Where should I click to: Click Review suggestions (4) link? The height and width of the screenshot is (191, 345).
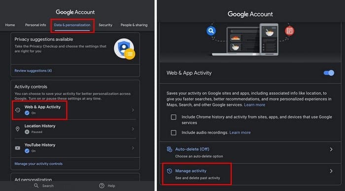(x=33, y=70)
